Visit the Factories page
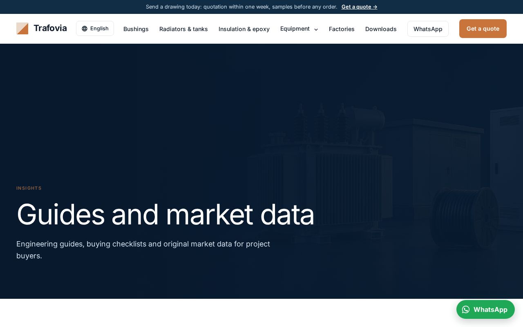Screen dimensions: 523x327 [x=342, y=29]
